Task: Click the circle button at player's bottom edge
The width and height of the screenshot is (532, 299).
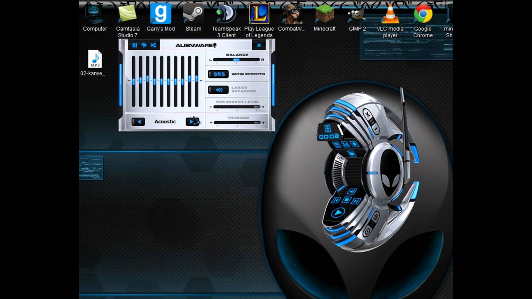Action: [x=367, y=231]
